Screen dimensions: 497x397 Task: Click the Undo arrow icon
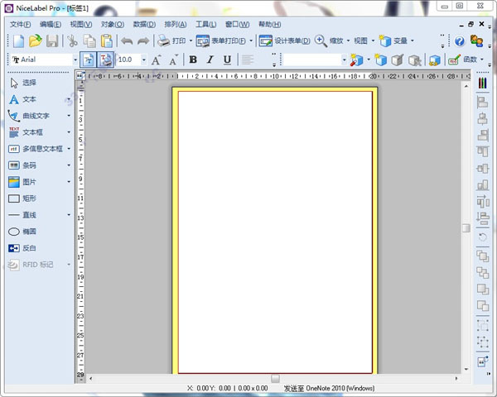[x=127, y=41]
